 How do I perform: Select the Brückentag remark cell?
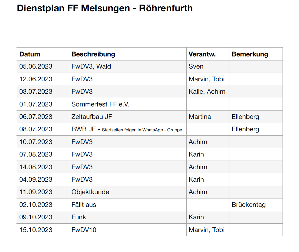coord(256,205)
